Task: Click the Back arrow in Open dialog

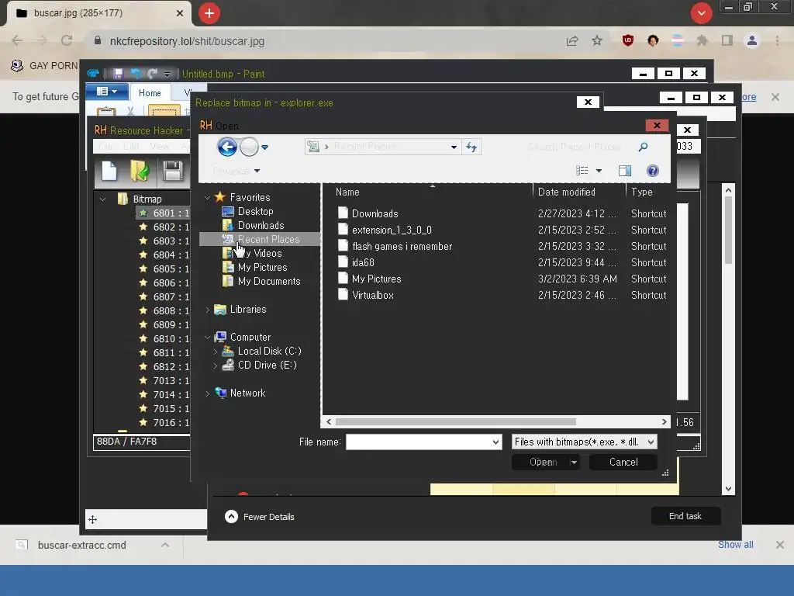Action: pyautogui.click(x=227, y=147)
